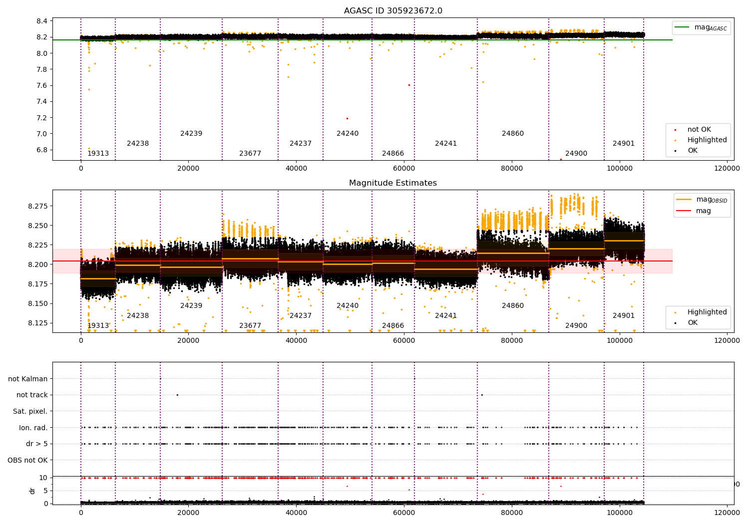Click the 7.0 tick on top plot y-axis
The width and height of the screenshot is (749, 524).
pyautogui.click(x=42, y=134)
